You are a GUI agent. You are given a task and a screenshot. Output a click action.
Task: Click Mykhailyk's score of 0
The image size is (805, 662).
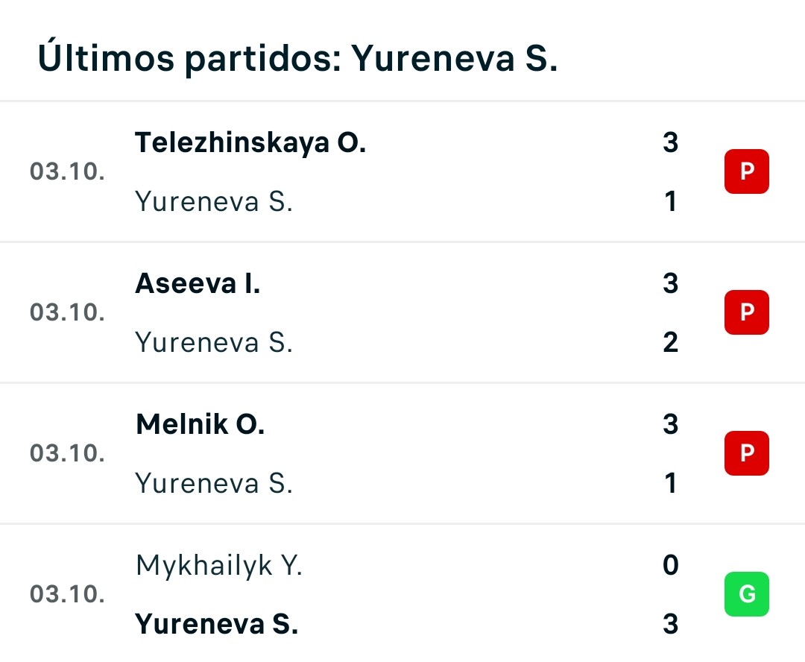[x=671, y=565]
